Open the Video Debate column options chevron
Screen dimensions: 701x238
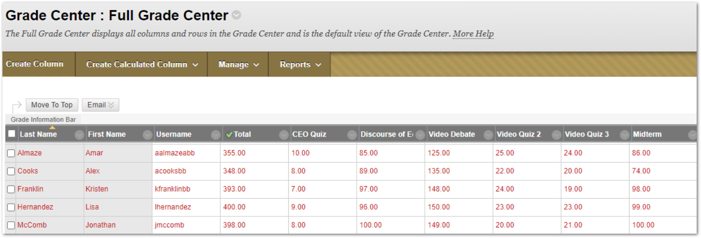(489, 135)
